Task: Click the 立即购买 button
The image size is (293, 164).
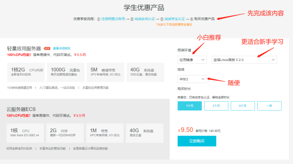Action: pos(197,141)
